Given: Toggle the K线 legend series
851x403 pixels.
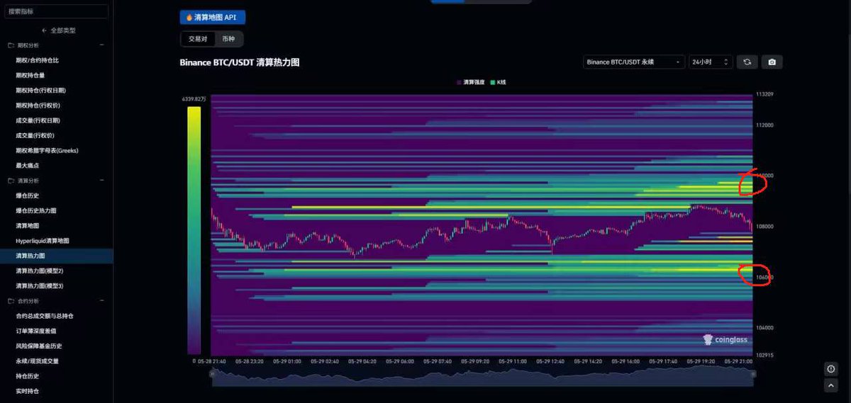Looking at the screenshot, I should [x=499, y=82].
